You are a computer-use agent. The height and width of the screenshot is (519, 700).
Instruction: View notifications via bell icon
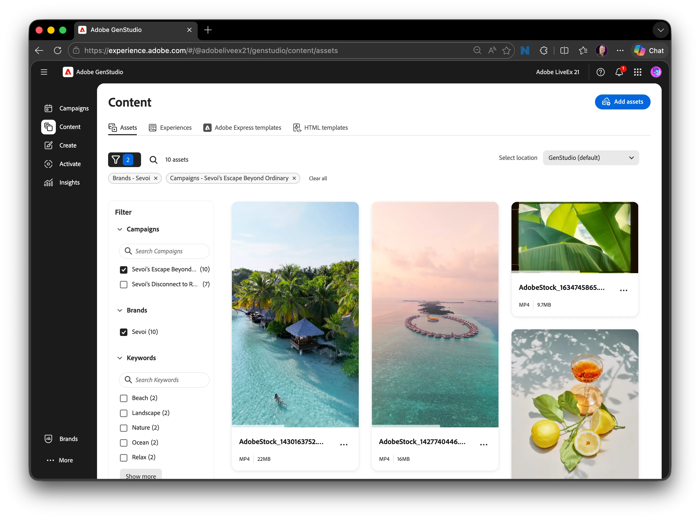pyautogui.click(x=619, y=72)
